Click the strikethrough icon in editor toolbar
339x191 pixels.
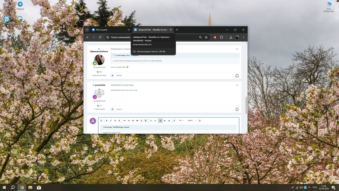pos(119,121)
